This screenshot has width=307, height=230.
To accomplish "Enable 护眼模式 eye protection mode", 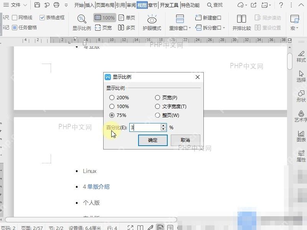I will (152, 23).
